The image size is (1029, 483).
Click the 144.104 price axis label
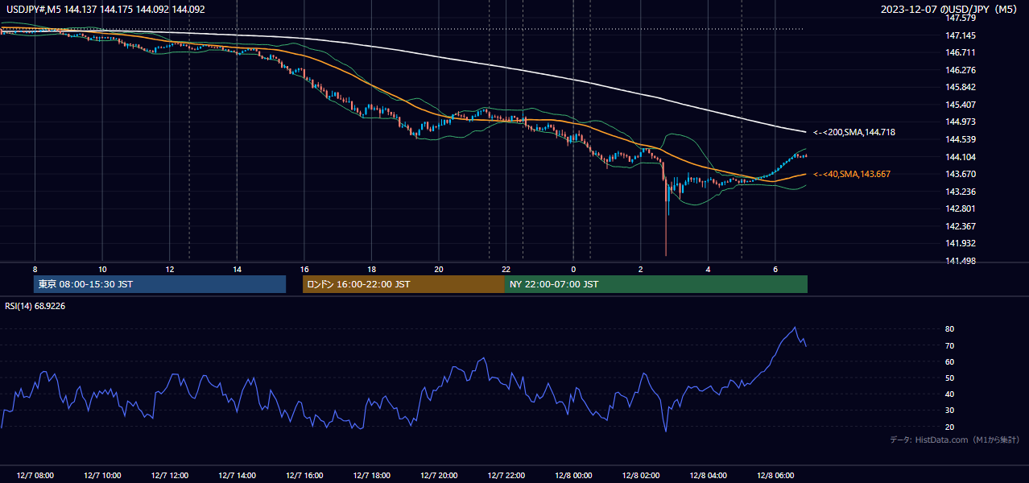(x=960, y=157)
